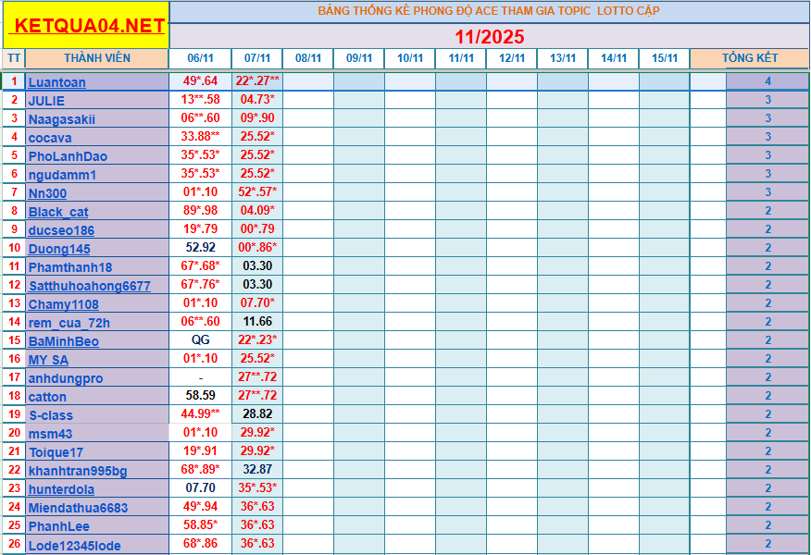
Task: Select the 06/11 date column header
Action: tap(199, 57)
